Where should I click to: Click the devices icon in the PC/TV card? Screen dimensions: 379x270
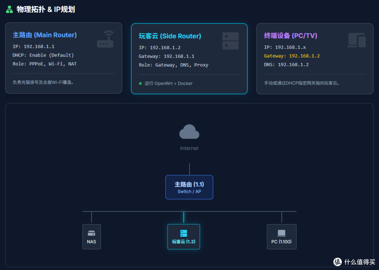click(x=357, y=40)
